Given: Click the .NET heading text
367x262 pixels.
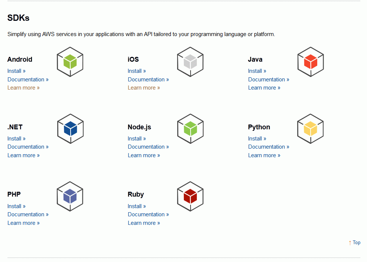Looking at the screenshot, I should point(15,127).
